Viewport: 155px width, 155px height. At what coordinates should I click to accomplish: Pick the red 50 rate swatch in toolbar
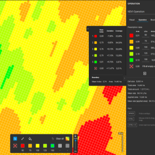22,146
